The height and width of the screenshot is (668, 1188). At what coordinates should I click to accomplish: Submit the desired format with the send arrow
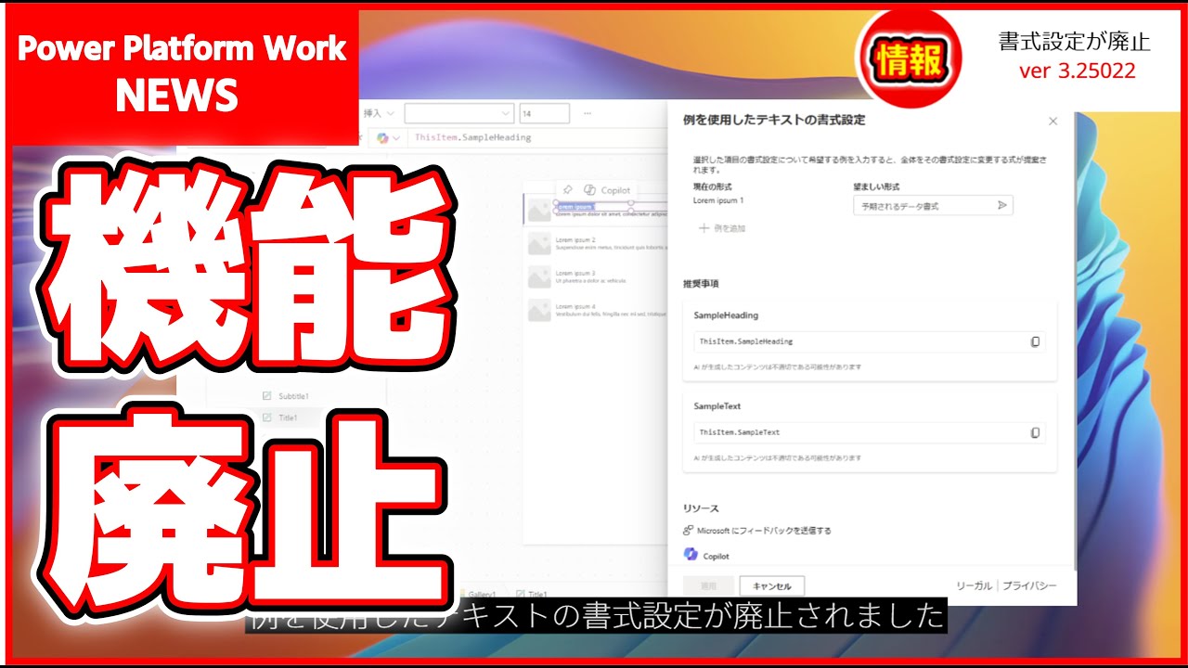point(1002,206)
